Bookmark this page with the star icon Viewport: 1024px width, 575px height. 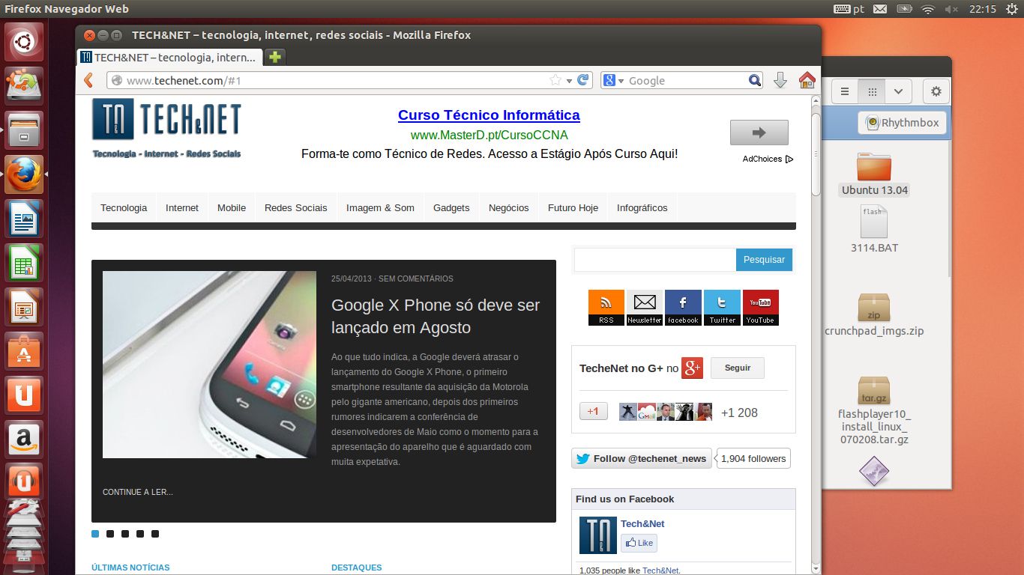(x=555, y=80)
